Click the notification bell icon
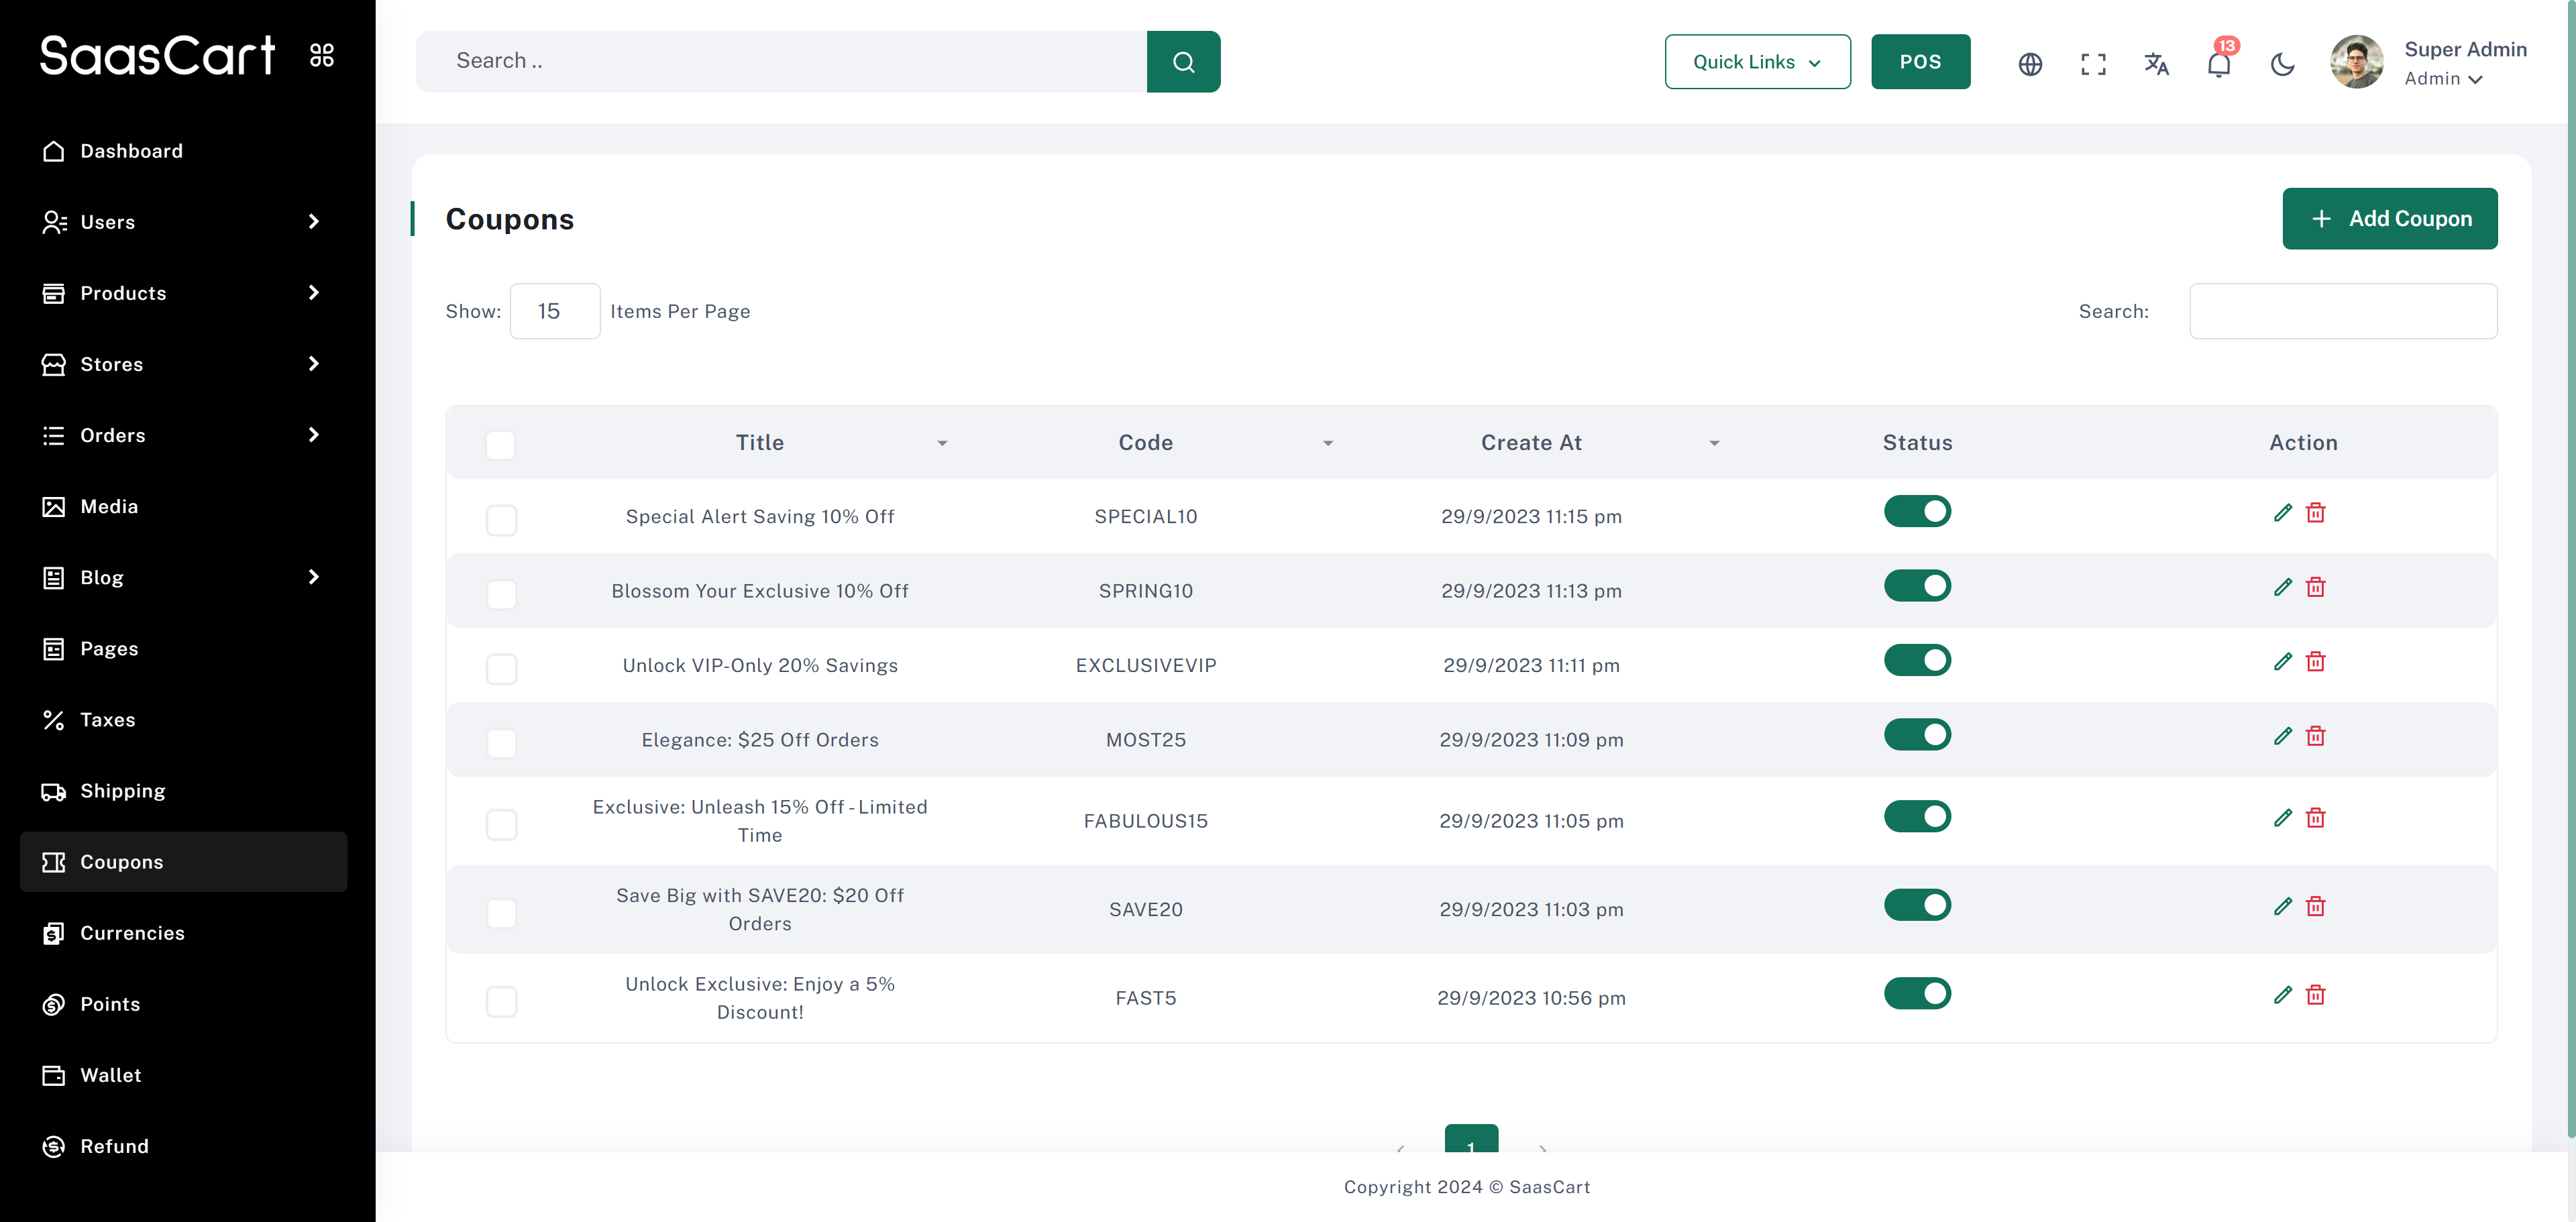 click(x=2218, y=64)
